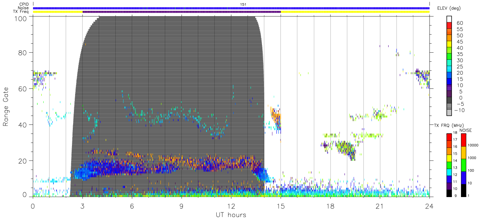Click the ELEV colorbar label '−10'

point(459,110)
